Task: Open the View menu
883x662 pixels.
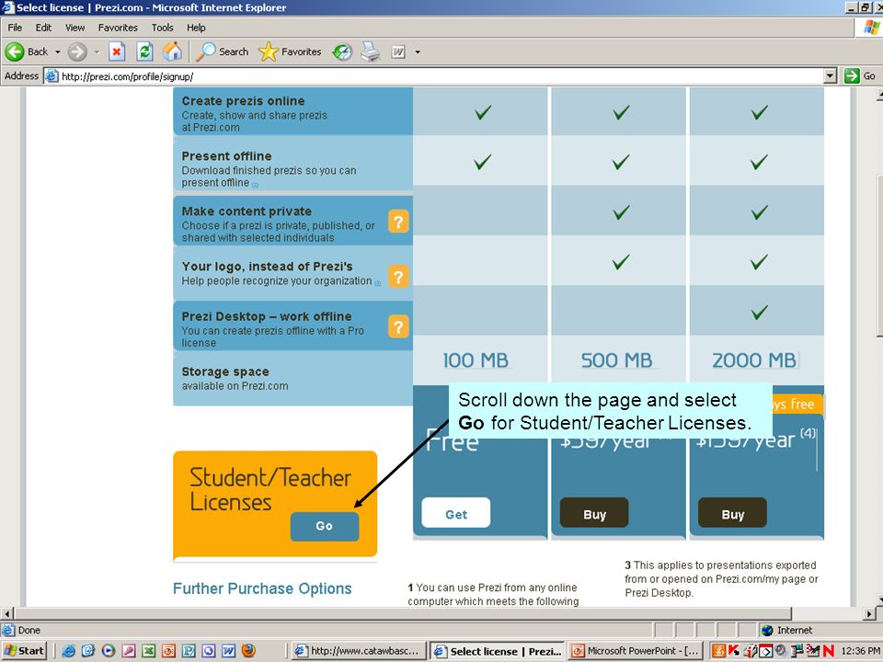Action: (x=75, y=28)
